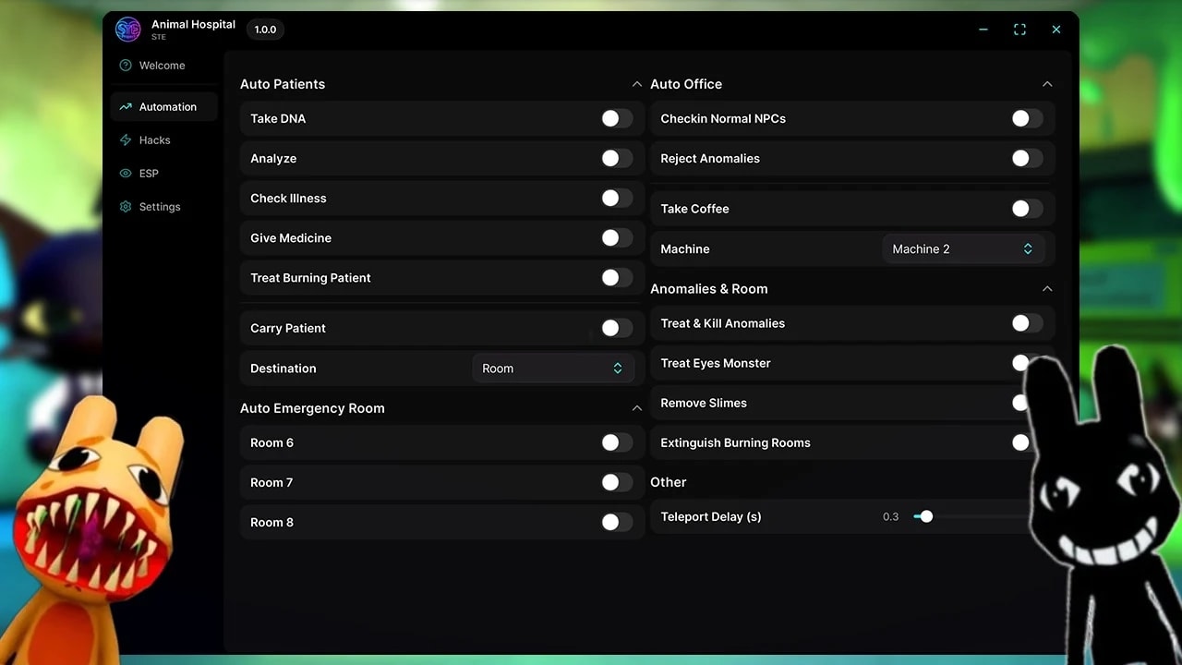The image size is (1182, 665).
Task: Click the ESP eye icon
Action: pos(126,174)
